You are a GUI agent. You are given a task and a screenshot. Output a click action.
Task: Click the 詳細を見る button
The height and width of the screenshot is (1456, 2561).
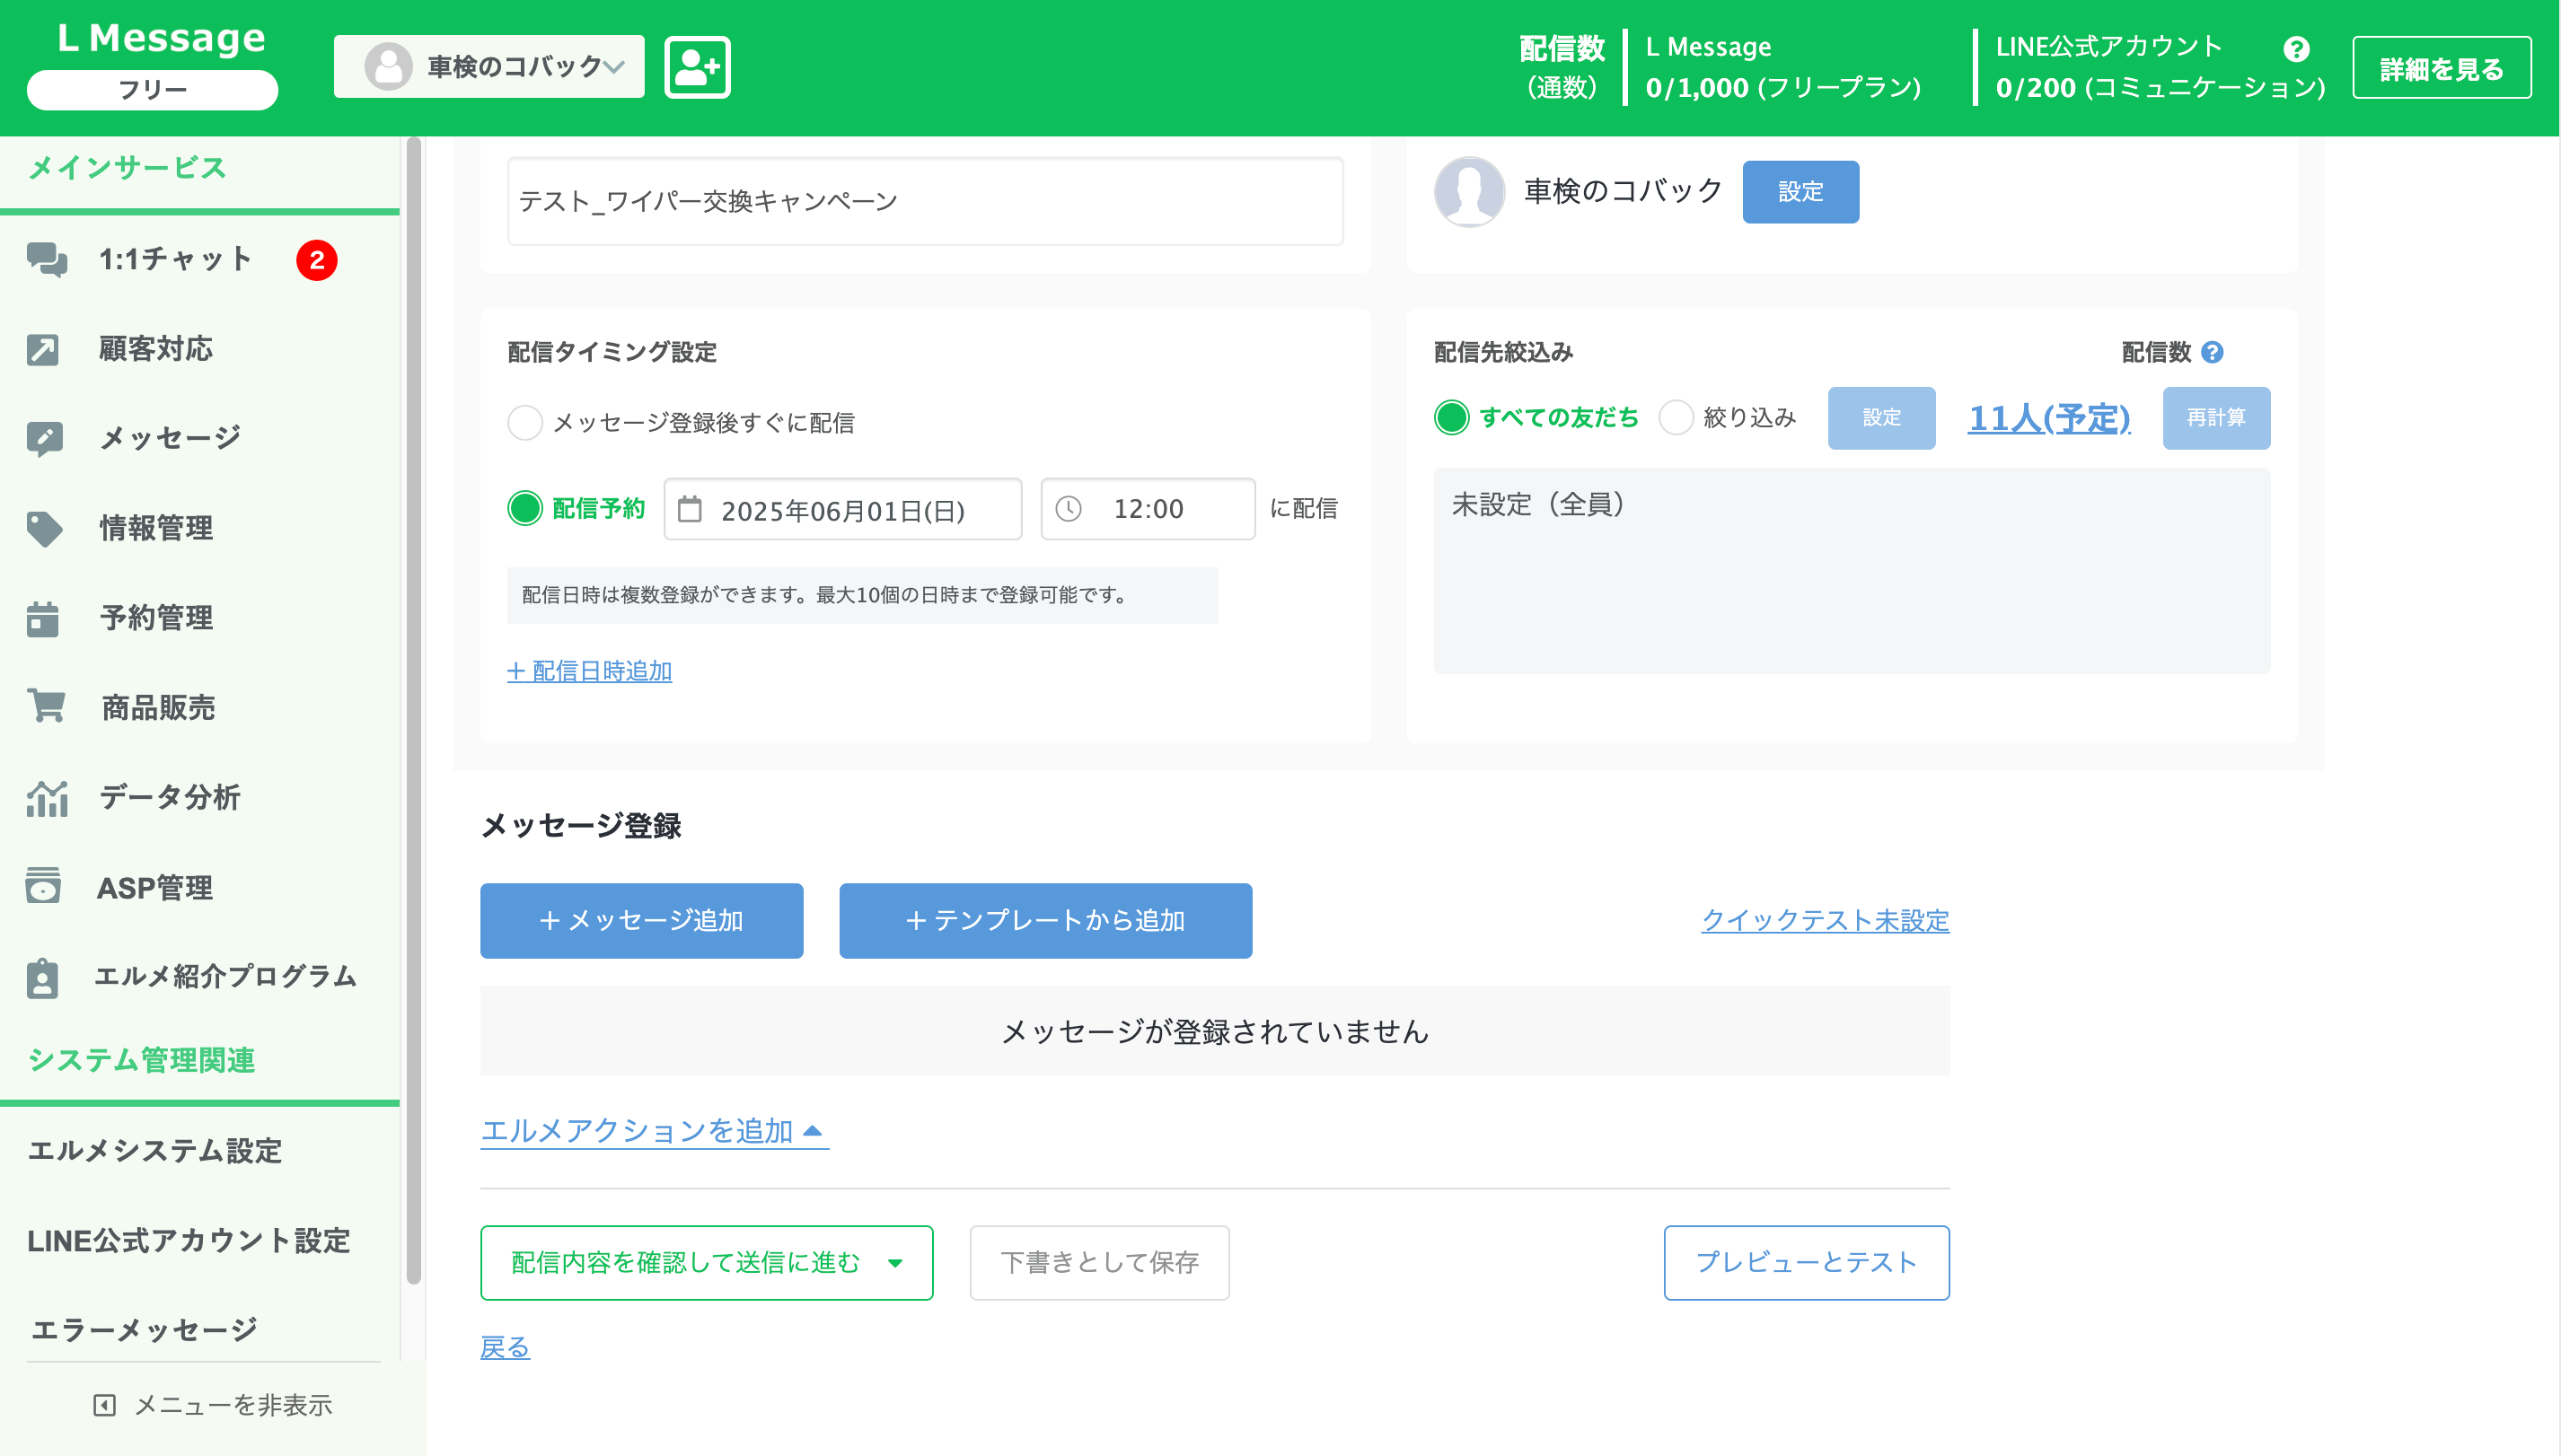pos(2441,68)
